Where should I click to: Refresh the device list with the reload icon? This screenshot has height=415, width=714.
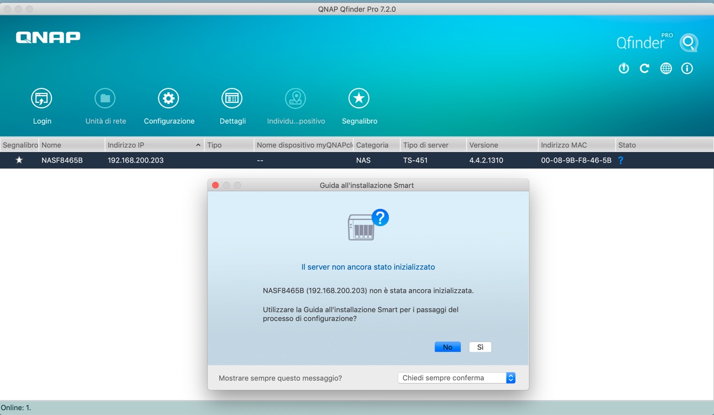pyautogui.click(x=644, y=69)
